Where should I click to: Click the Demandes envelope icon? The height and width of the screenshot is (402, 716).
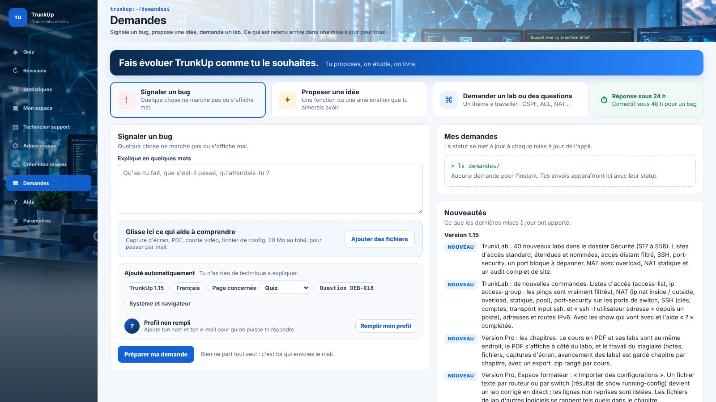(16, 183)
